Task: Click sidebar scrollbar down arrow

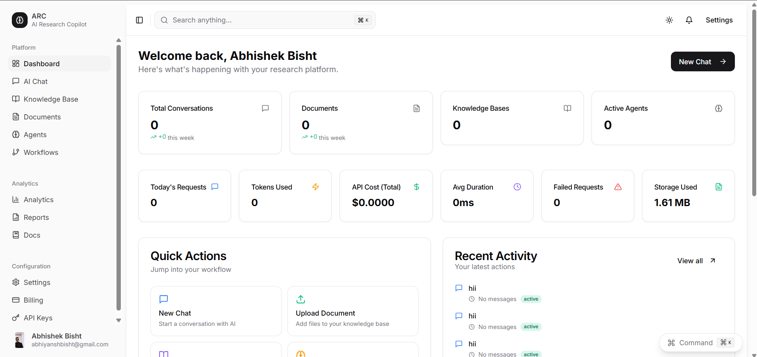Action: pyautogui.click(x=118, y=320)
